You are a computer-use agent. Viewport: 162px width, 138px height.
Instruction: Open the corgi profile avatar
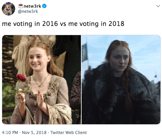click(9, 9)
